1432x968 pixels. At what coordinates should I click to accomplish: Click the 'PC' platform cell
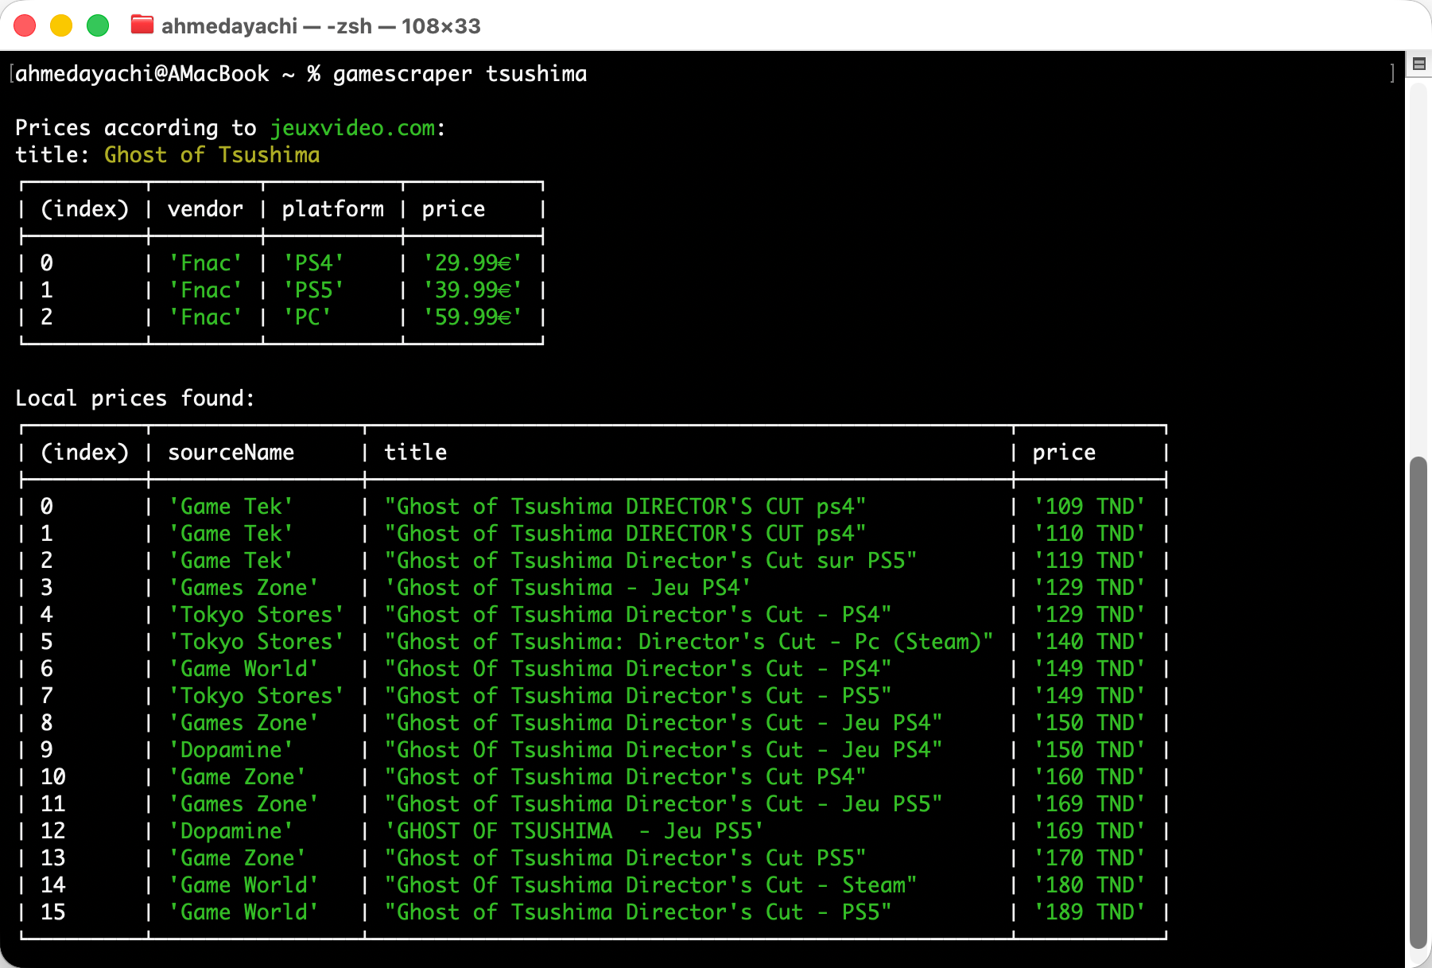tap(307, 317)
